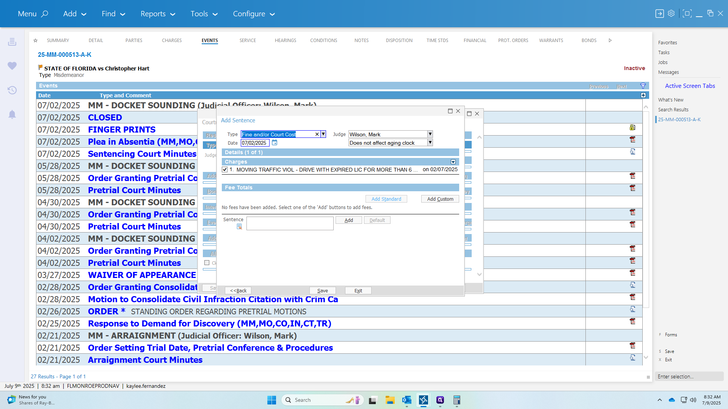This screenshot has height=409, width=728.
Task: Open Calculator from the taskbar
Action: point(457,400)
